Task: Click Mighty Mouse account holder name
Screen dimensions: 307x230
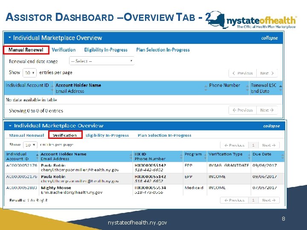Action: 56,188
